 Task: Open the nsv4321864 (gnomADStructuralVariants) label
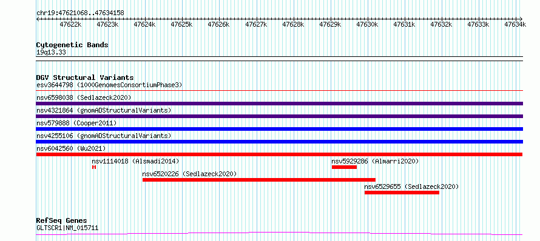tap(104, 110)
